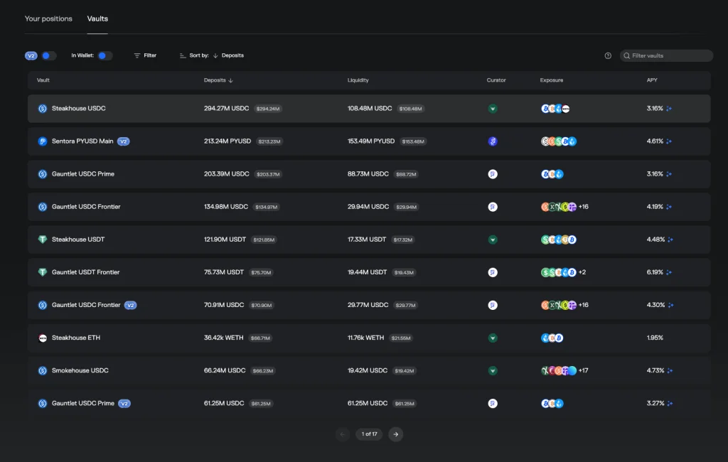Click the $21.55M liquidity badge

pyautogui.click(x=401, y=338)
